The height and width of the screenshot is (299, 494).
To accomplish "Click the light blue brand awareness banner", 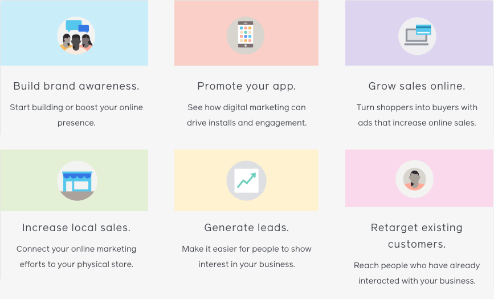I will click(x=74, y=33).
